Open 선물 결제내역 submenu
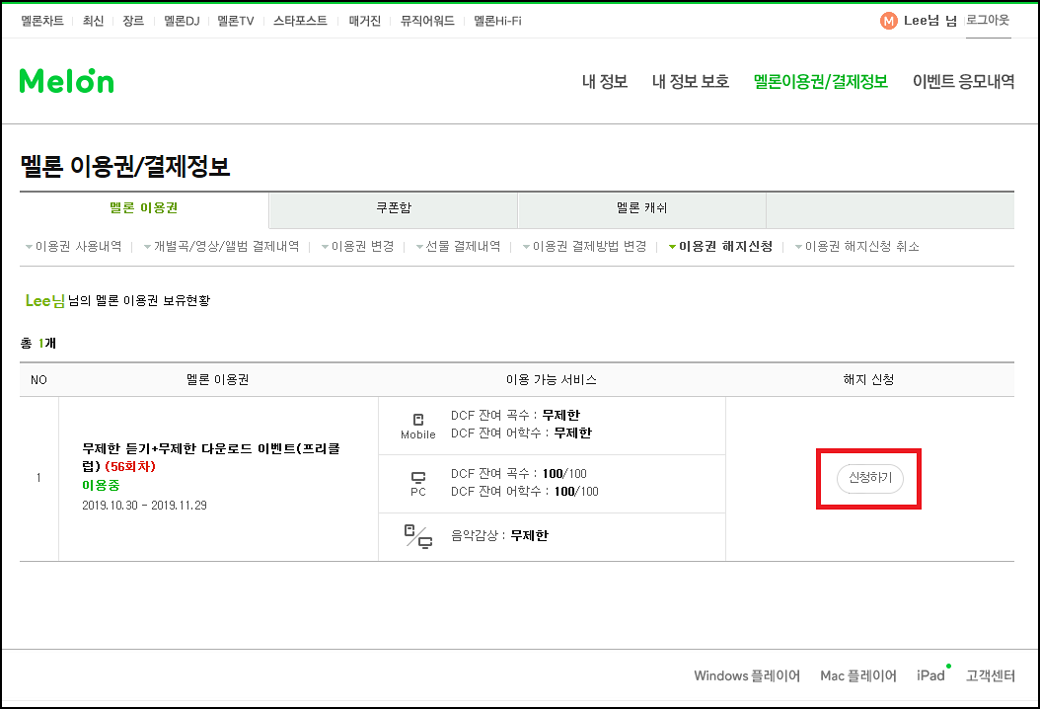1040x709 pixels. (463, 247)
